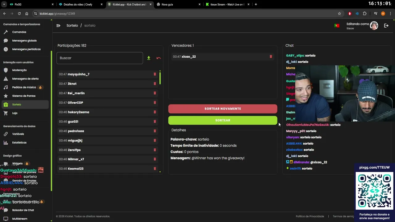
Task: Click Maryyy_p01 chat message
Action: pos(301,131)
